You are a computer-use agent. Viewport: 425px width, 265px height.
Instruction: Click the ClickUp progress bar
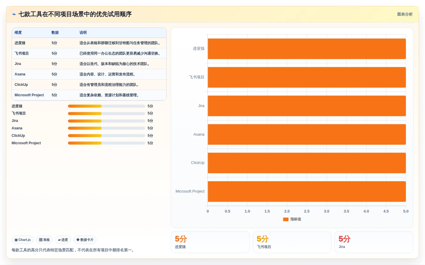pos(106,136)
